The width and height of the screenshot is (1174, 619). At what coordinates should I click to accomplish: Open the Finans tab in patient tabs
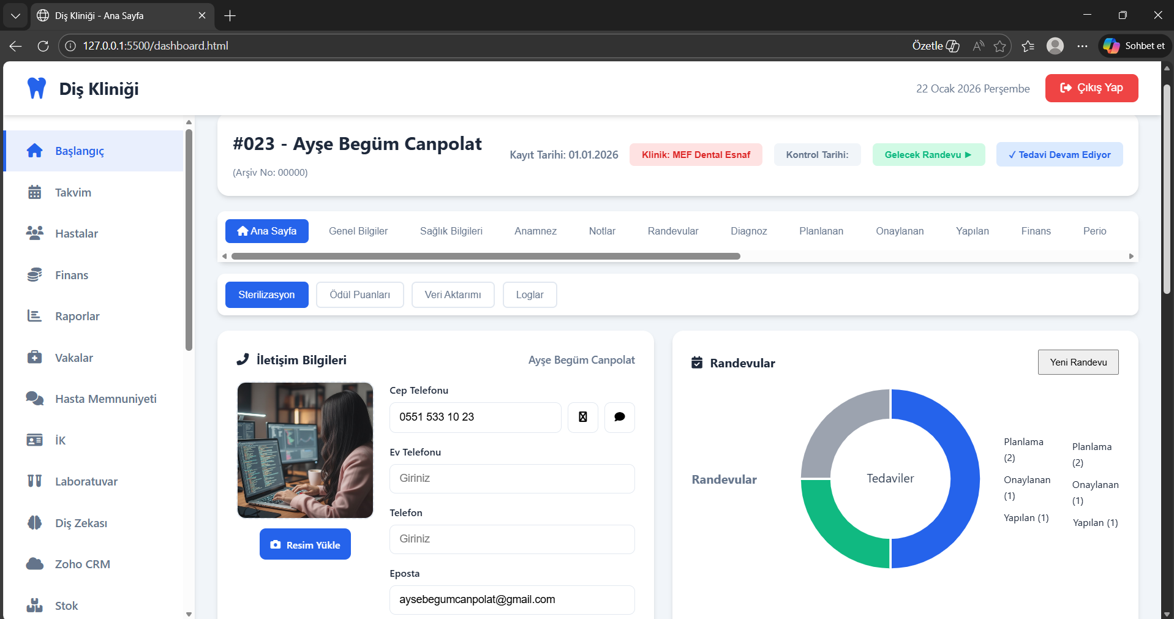[1036, 231]
